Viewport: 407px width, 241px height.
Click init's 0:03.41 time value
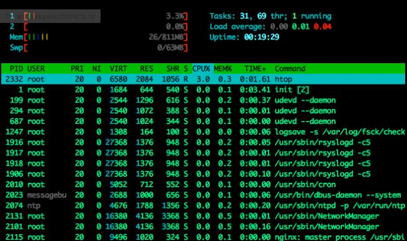point(255,90)
